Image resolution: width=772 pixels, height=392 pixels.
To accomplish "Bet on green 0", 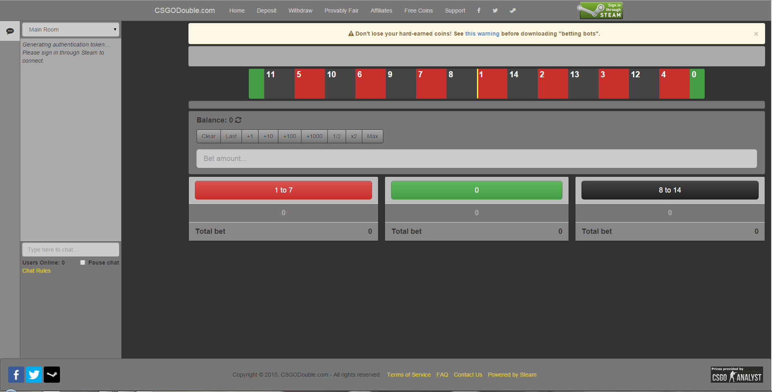I will tap(477, 190).
